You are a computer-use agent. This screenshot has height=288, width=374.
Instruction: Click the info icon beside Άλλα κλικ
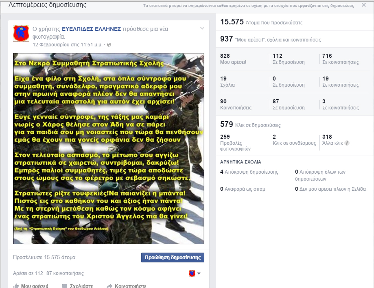(347, 143)
